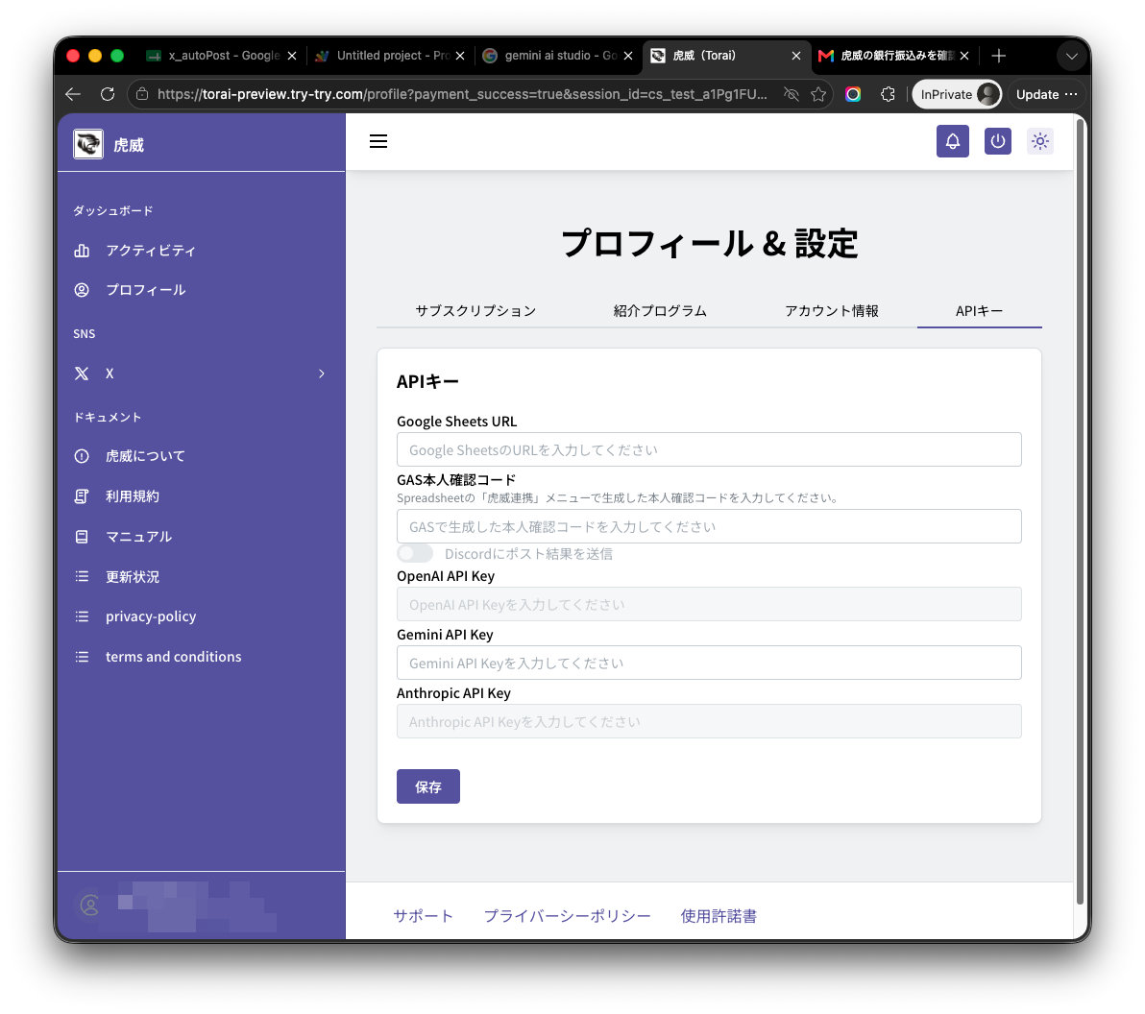Click the 更新状況 list icon
Viewport: 1145px width, 1014px height.
pos(82,577)
